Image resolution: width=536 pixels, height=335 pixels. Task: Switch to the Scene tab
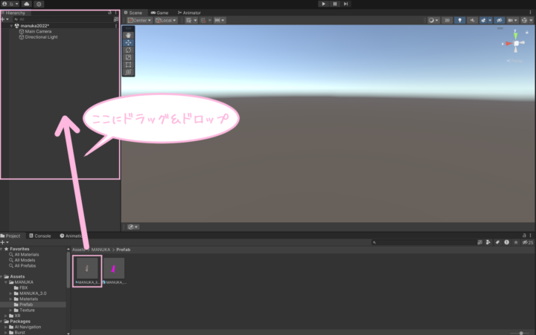tap(133, 13)
